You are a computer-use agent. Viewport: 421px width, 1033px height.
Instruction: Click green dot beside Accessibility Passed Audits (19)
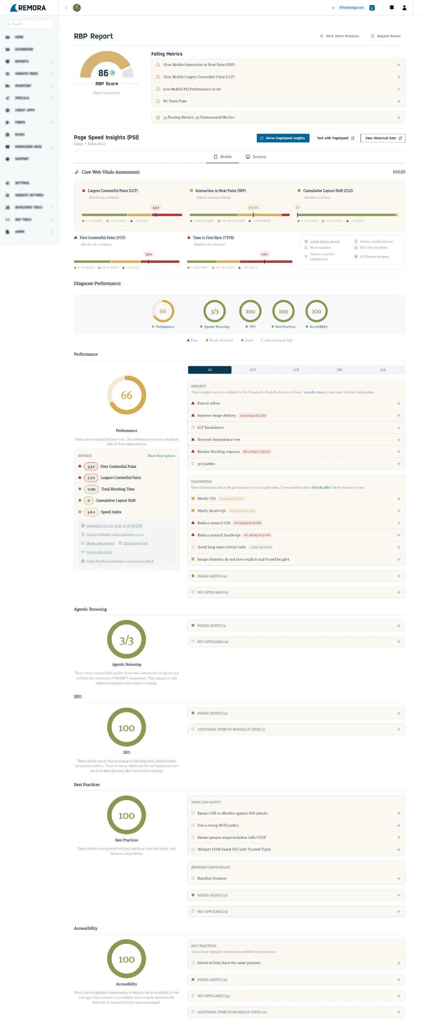193,980
